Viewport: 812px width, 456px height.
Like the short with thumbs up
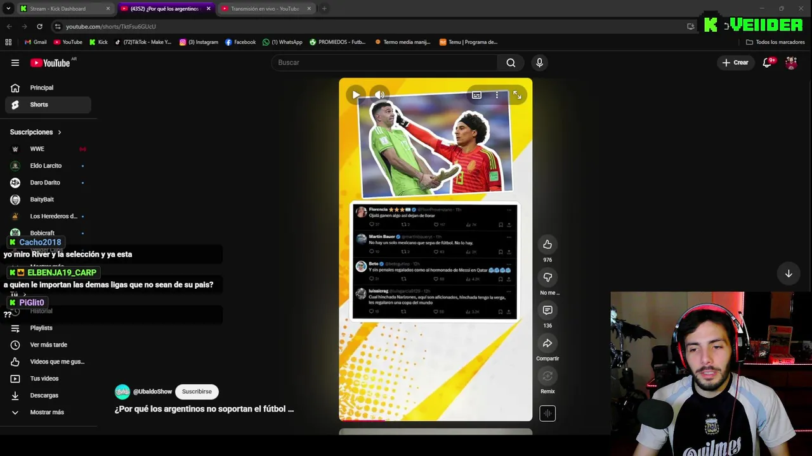coord(547,244)
